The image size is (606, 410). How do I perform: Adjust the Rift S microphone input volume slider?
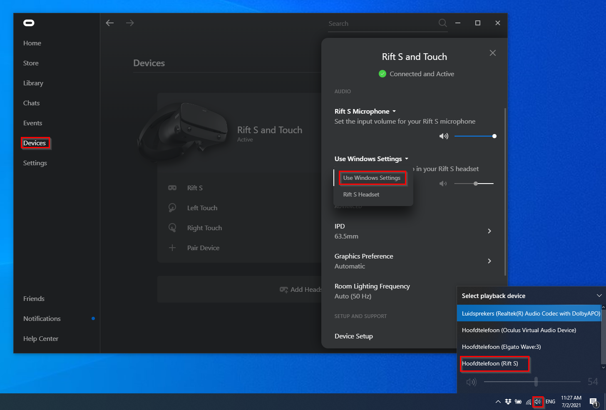click(474, 136)
